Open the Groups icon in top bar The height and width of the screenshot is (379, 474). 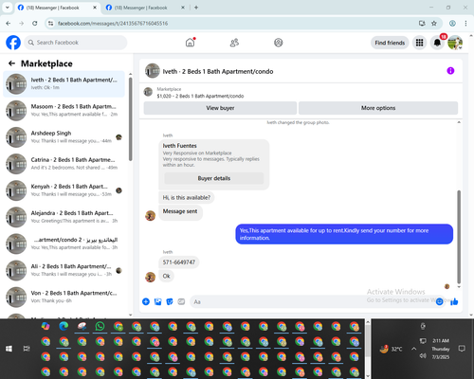[279, 43]
